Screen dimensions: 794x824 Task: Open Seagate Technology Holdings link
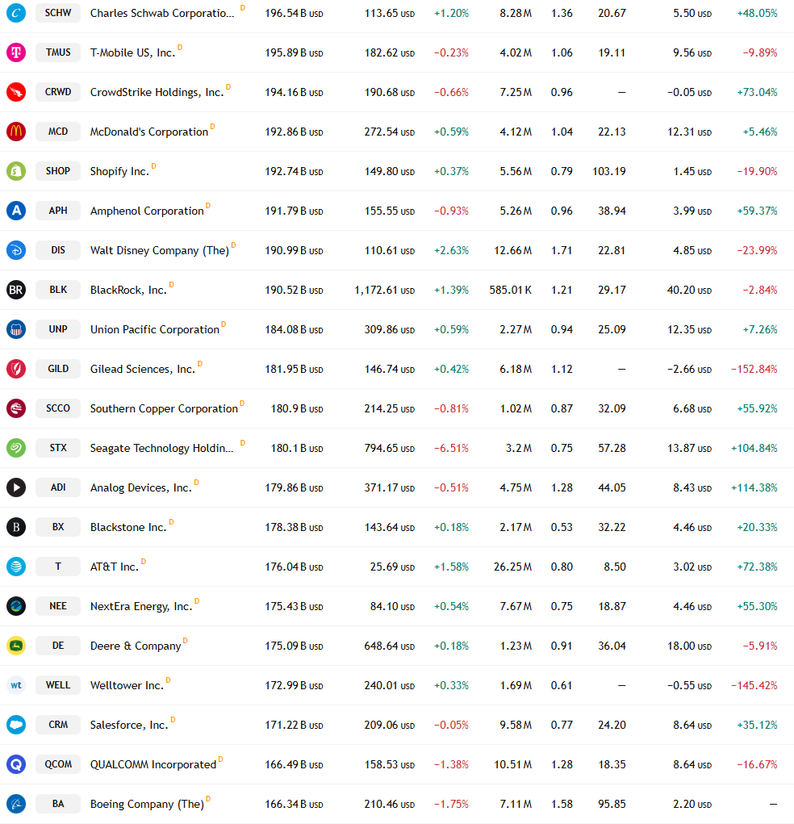pos(162,448)
